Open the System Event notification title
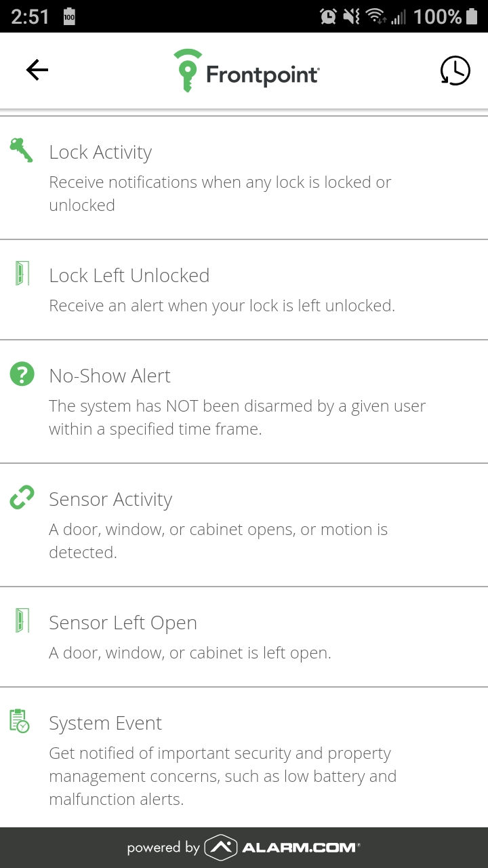 [105, 724]
